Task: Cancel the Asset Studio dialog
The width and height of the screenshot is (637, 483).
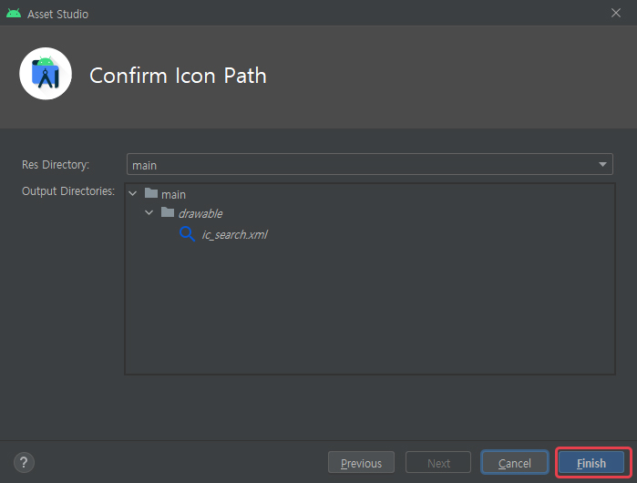Action: pos(514,463)
